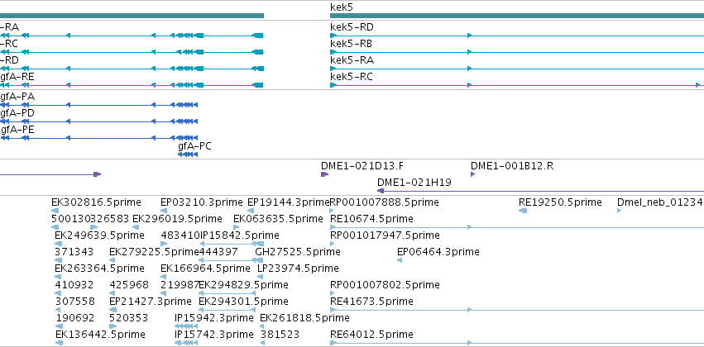Select the RE64012.5prime label
The height and width of the screenshot is (347, 704).
[371, 335]
